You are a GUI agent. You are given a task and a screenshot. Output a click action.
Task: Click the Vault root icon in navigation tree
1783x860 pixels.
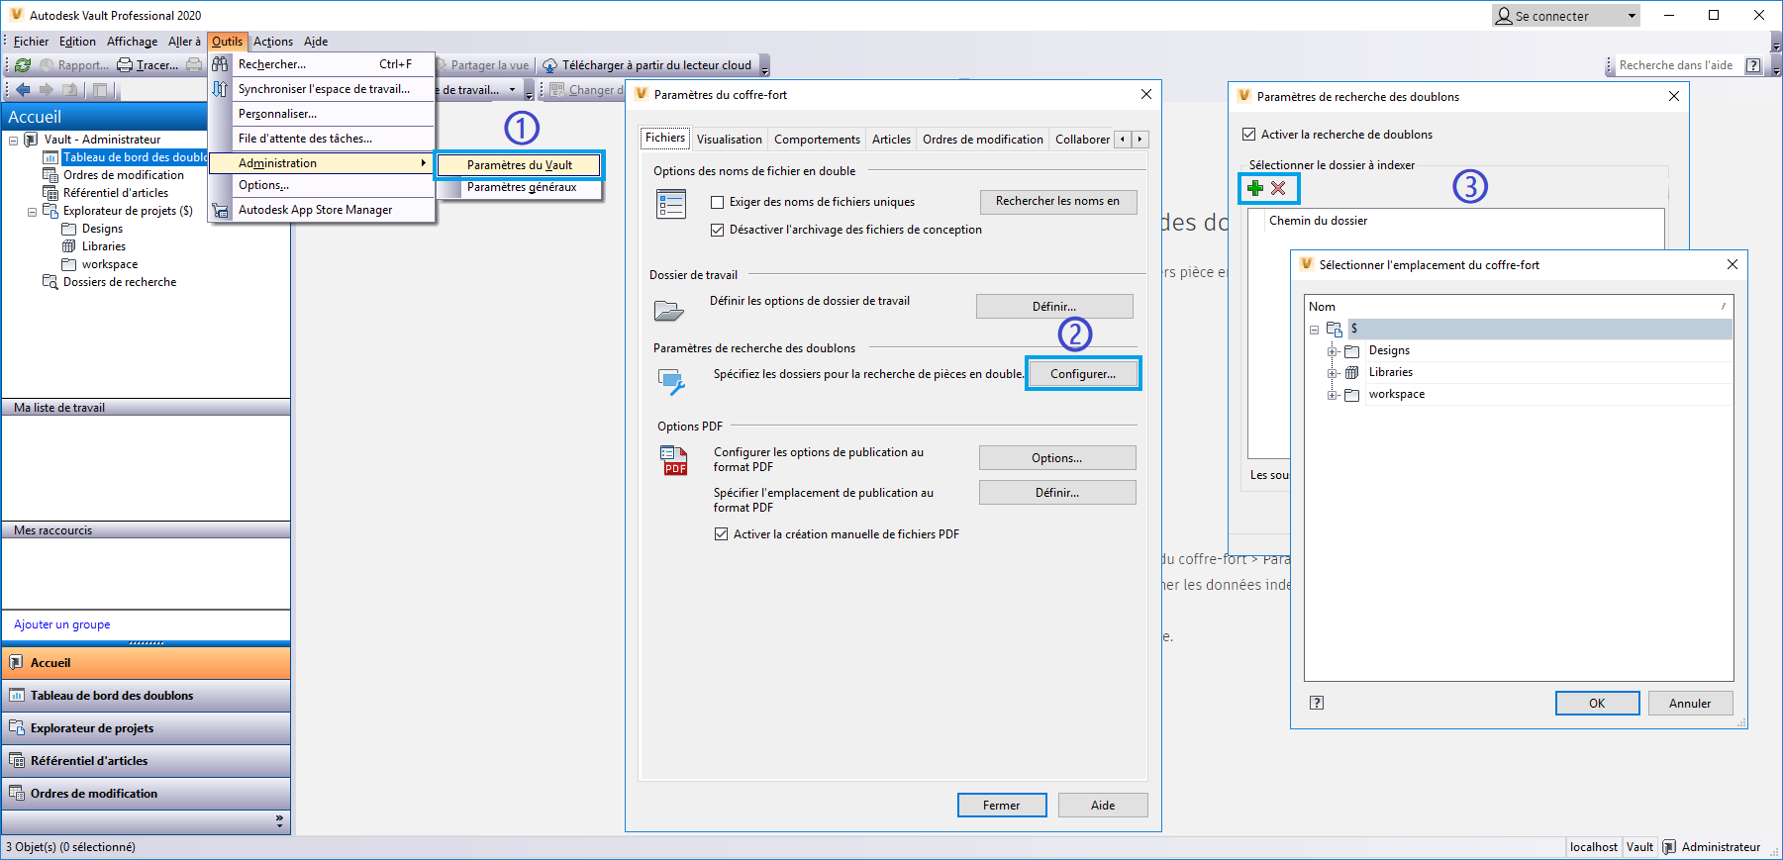point(31,140)
